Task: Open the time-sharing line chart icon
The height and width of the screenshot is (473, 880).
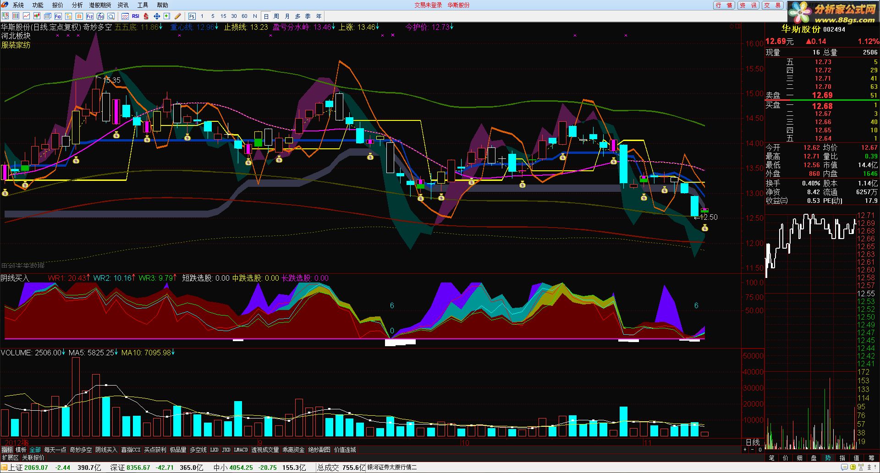Action: (x=26, y=16)
